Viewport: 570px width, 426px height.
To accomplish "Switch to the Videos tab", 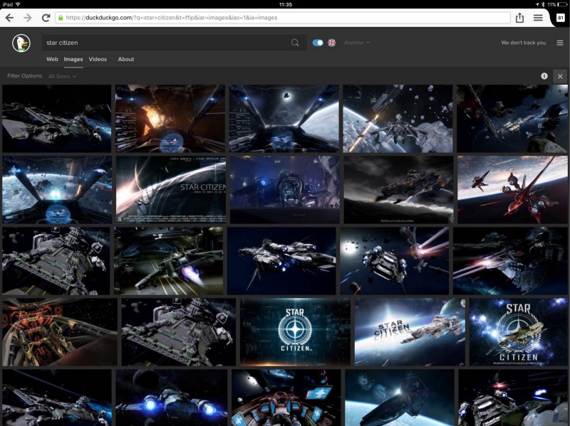I will click(98, 59).
